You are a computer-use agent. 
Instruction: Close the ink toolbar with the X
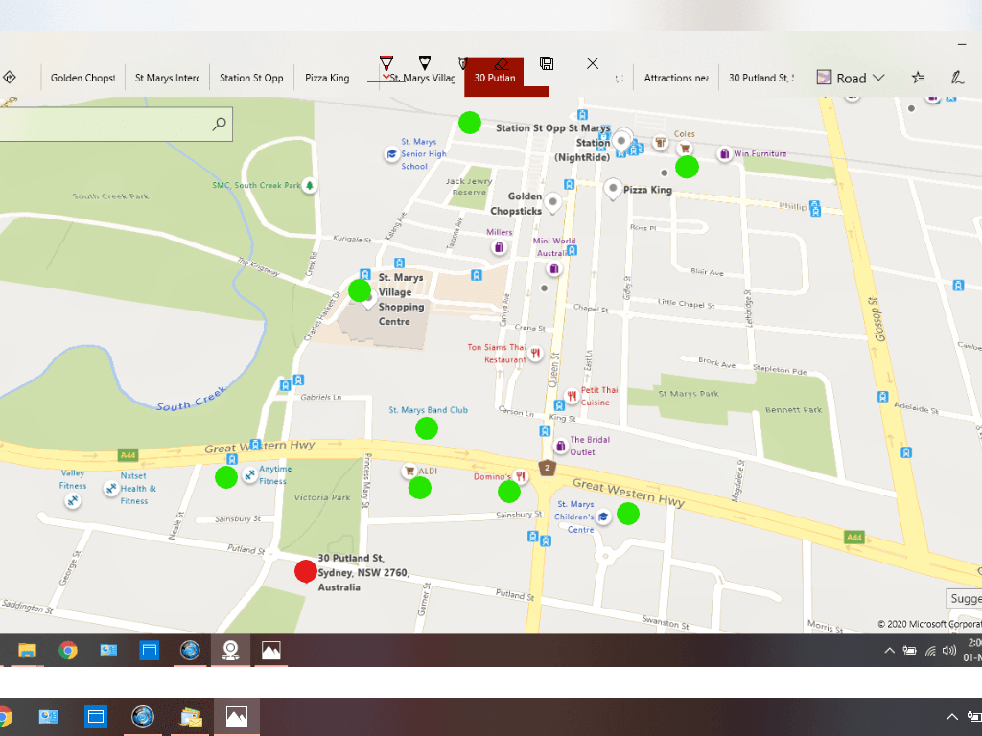[593, 63]
